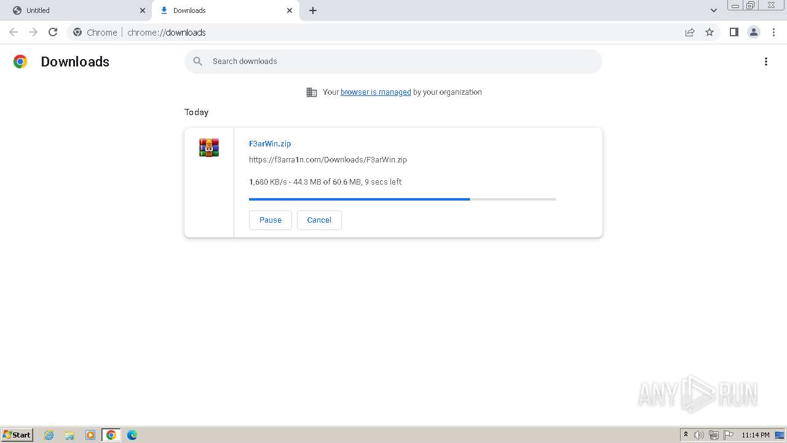Image resolution: width=787 pixels, height=443 pixels.
Task: Open File Explorer from the taskbar
Action: click(69, 435)
